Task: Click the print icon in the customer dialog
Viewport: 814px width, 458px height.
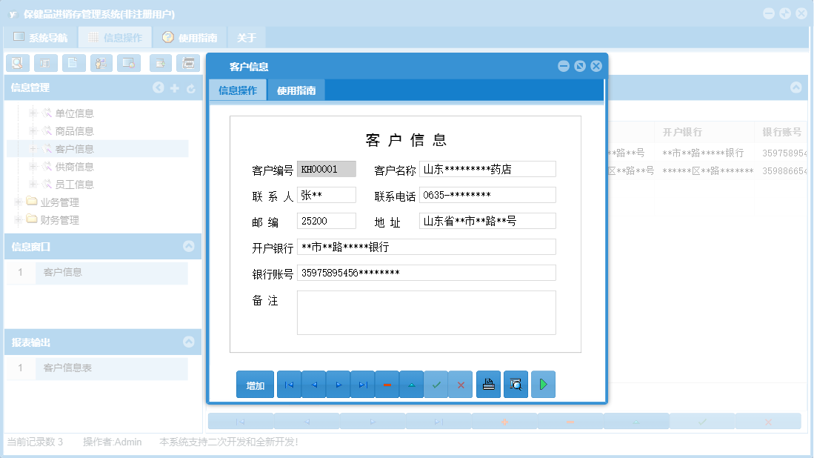Action: coord(488,385)
